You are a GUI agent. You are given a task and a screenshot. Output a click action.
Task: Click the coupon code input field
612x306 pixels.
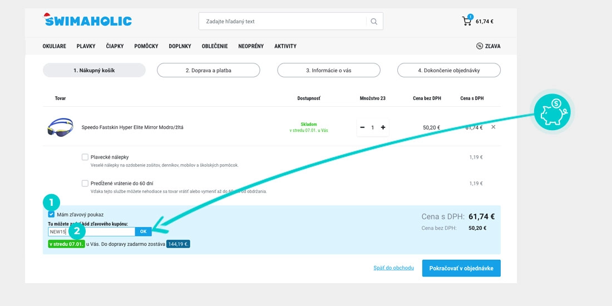coord(91,231)
